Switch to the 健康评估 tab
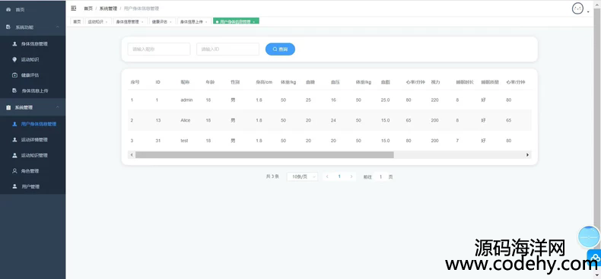 [161, 22]
